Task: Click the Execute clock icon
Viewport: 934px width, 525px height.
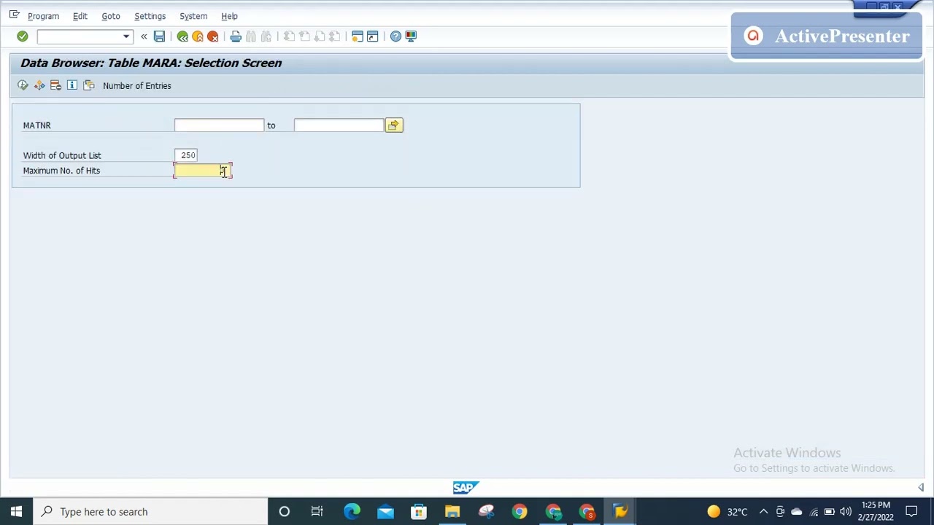Action: pyautogui.click(x=23, y=85)
